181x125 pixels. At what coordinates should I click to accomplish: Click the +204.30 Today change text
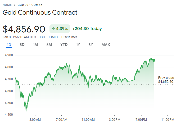click(87, 29)
